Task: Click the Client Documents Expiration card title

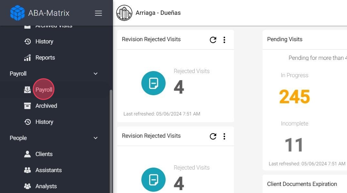Action: pyautogui.click(x=302, y=184)
